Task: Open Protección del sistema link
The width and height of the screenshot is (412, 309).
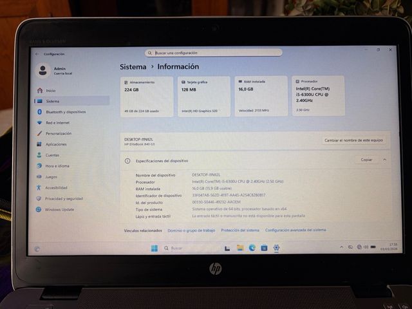Action: pyautogui.click(x=239, y=230)
